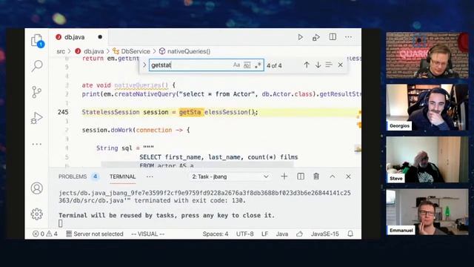Open the Source Control view
The width and height of the screenshot is (474, 267).
(x=36, y=92)
